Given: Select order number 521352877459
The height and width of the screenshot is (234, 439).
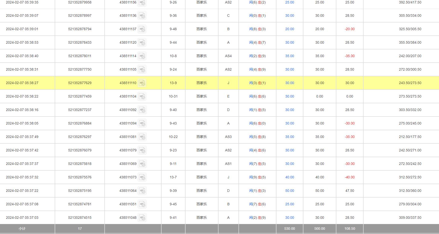Looking at the screenshot, I should (x=80, y=96).
